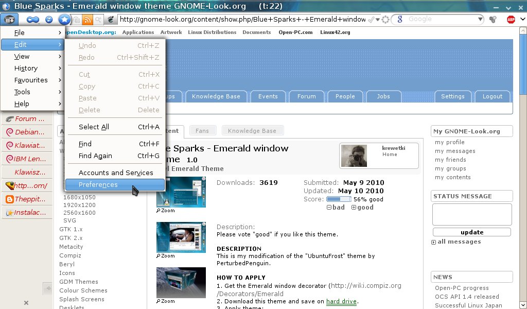Viewport: 527px width, 309px height.
Task: Open the my messages link
Action: tap(455, 151)
